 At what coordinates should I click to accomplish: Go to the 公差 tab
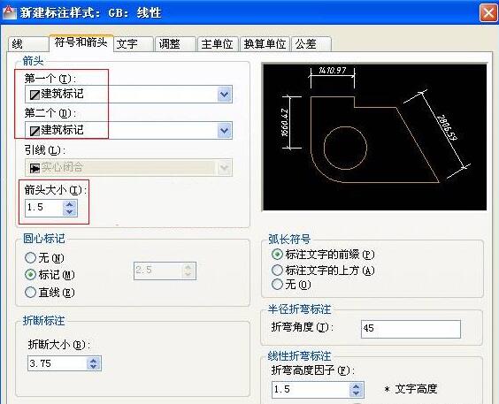pyautogui.click(x=311, y=44)
